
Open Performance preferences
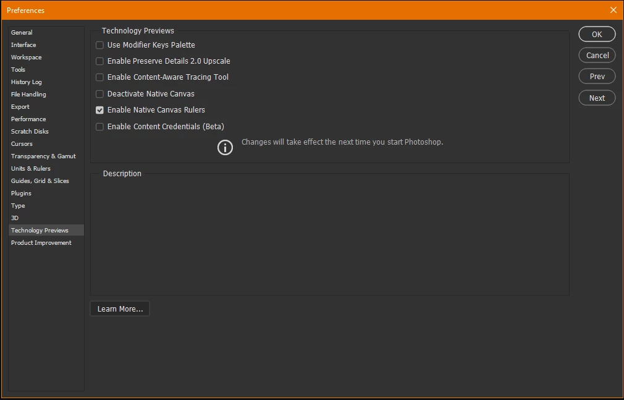click(46, 119)
